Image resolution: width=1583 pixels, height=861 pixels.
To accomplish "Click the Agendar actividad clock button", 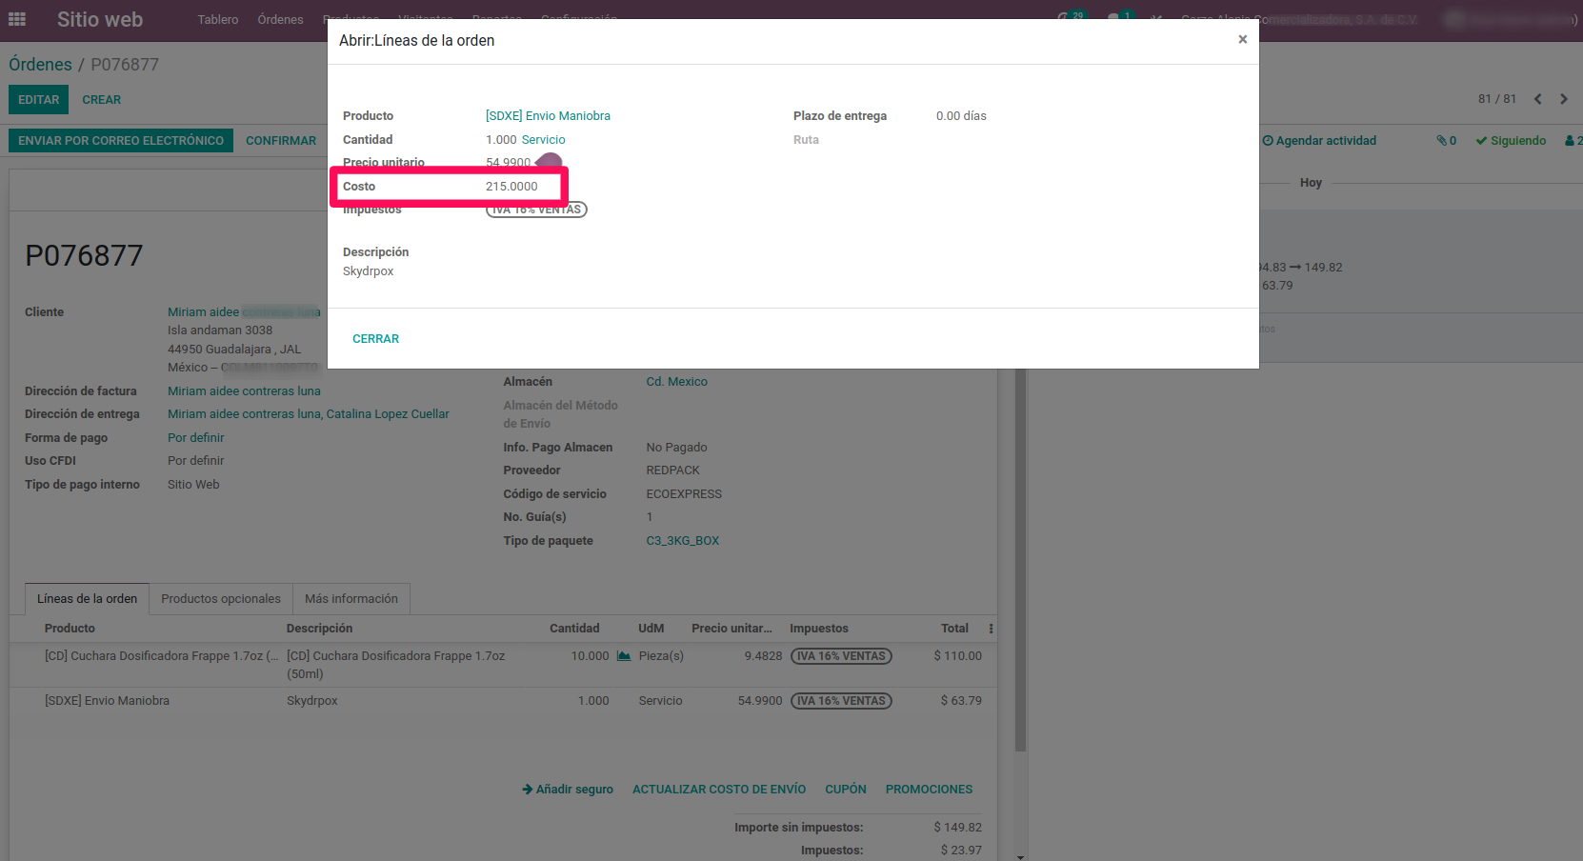I will click(1319, 141).
